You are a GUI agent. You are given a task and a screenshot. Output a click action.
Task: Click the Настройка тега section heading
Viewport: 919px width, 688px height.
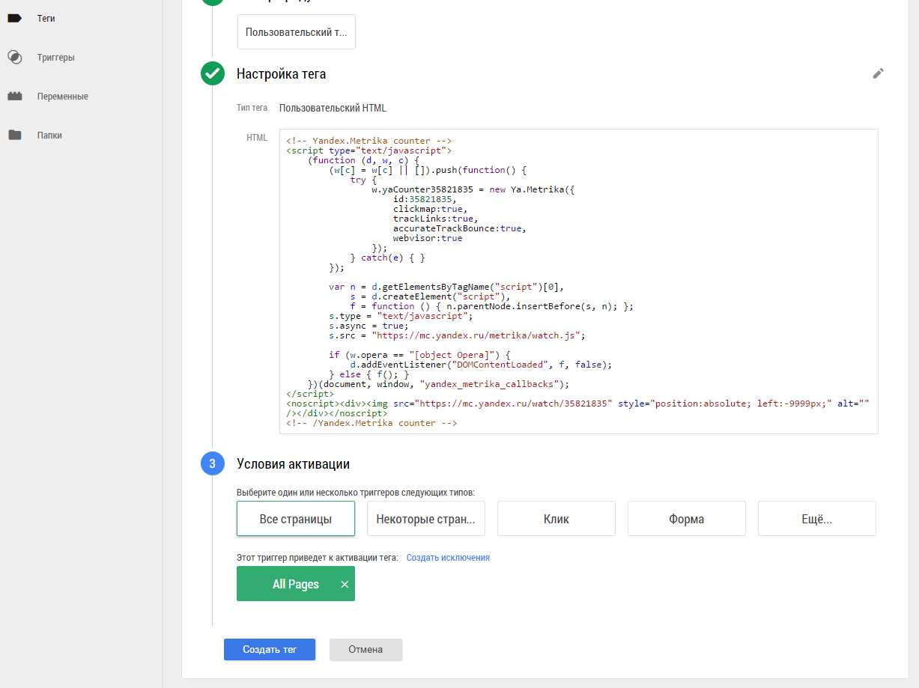pos(281,74)
